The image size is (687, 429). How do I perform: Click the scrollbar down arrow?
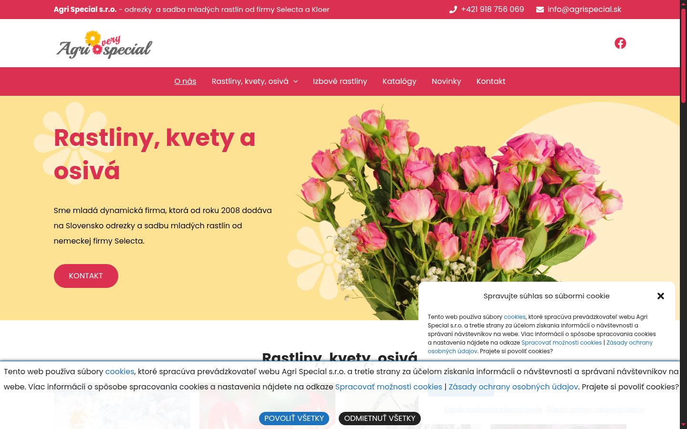683,425
